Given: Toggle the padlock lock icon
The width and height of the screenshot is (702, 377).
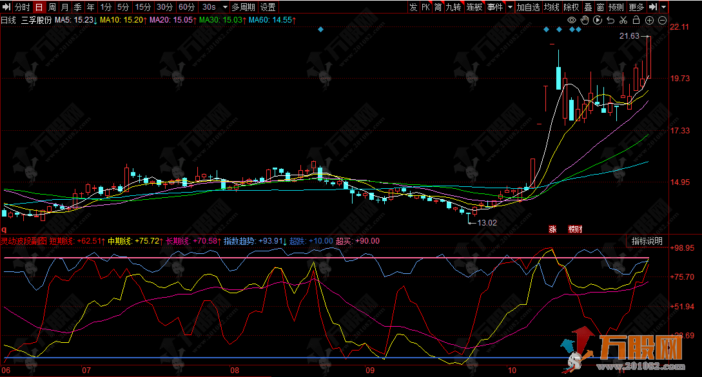Looking at the screenshot, I should [636, 21].
